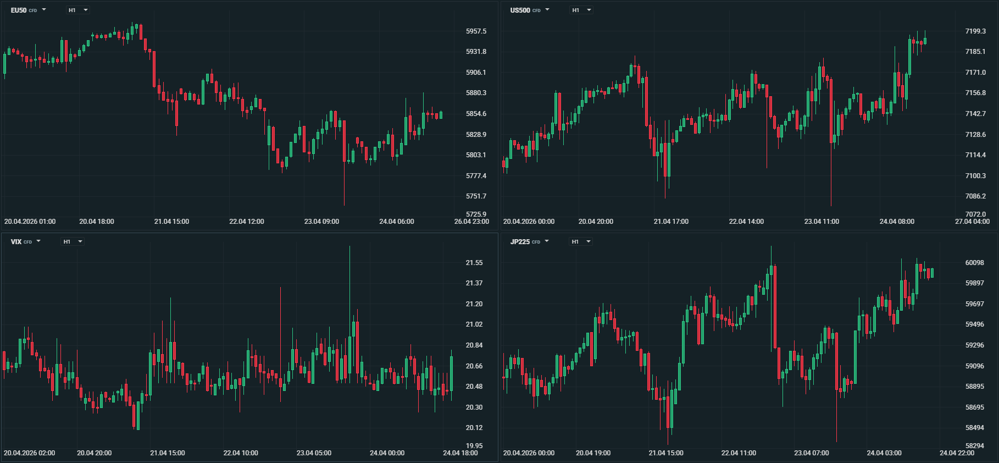Viewport: 999px width, 463px height.
Task: Open the JP225 symbol selector arrow
Action: [x=547, y=241]
